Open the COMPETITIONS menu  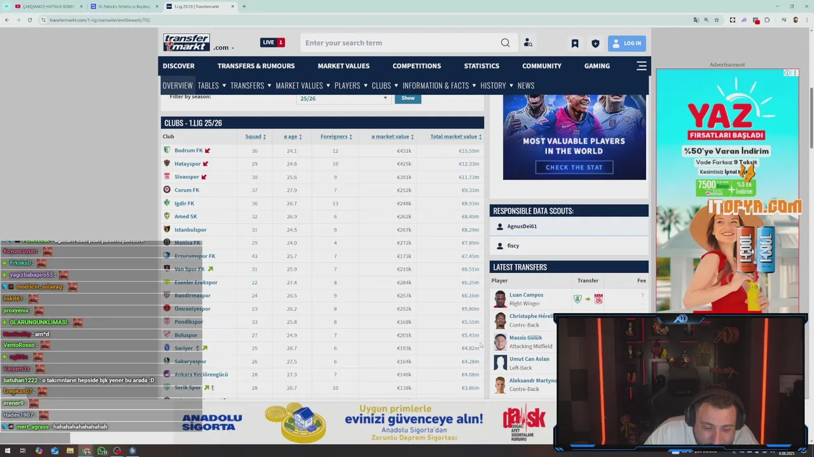[417, 66]
